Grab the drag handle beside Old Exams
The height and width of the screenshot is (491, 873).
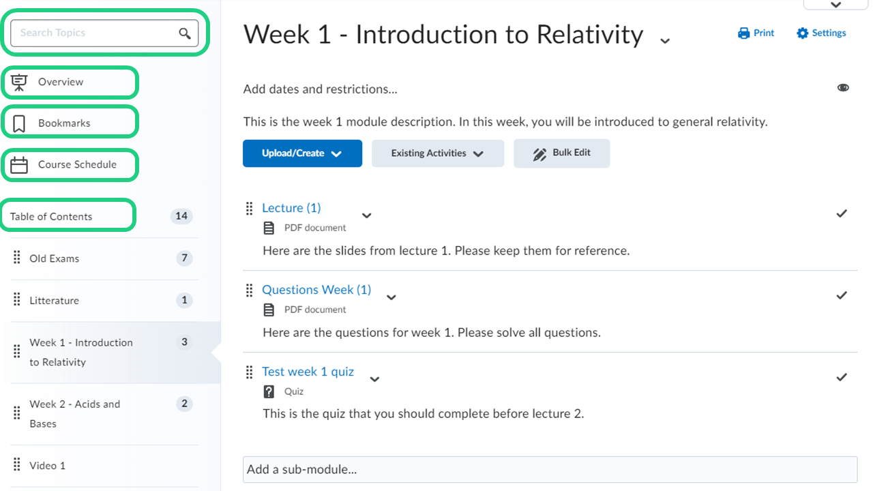click(x=17, y=258)
